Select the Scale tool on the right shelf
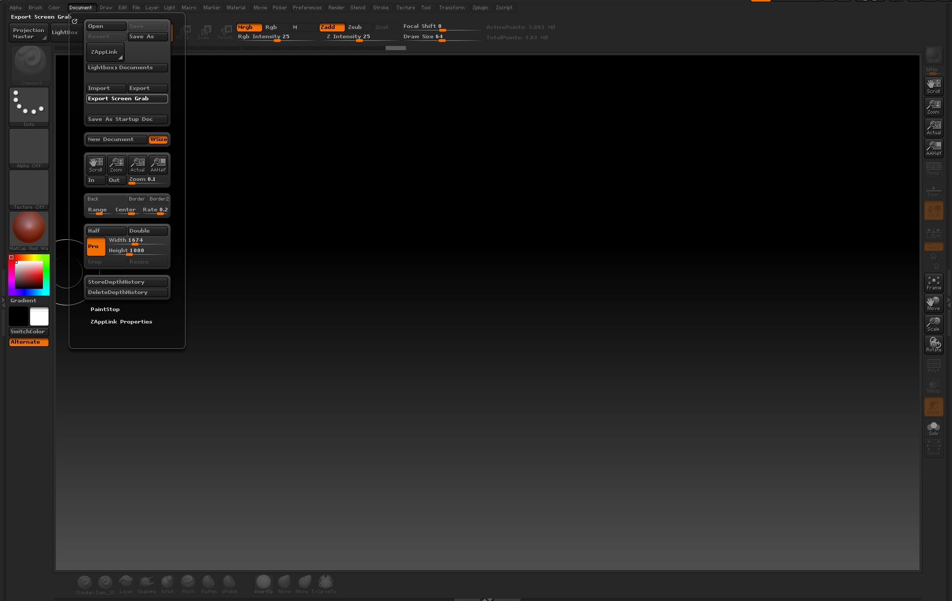952x601 pixels. click(x=933, y=324)
